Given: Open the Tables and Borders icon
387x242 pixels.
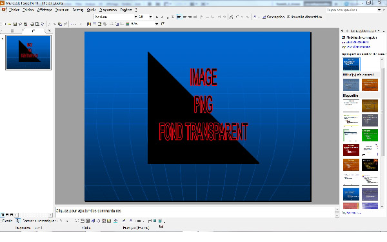Looking at the screenshot, I should (99, 24).
